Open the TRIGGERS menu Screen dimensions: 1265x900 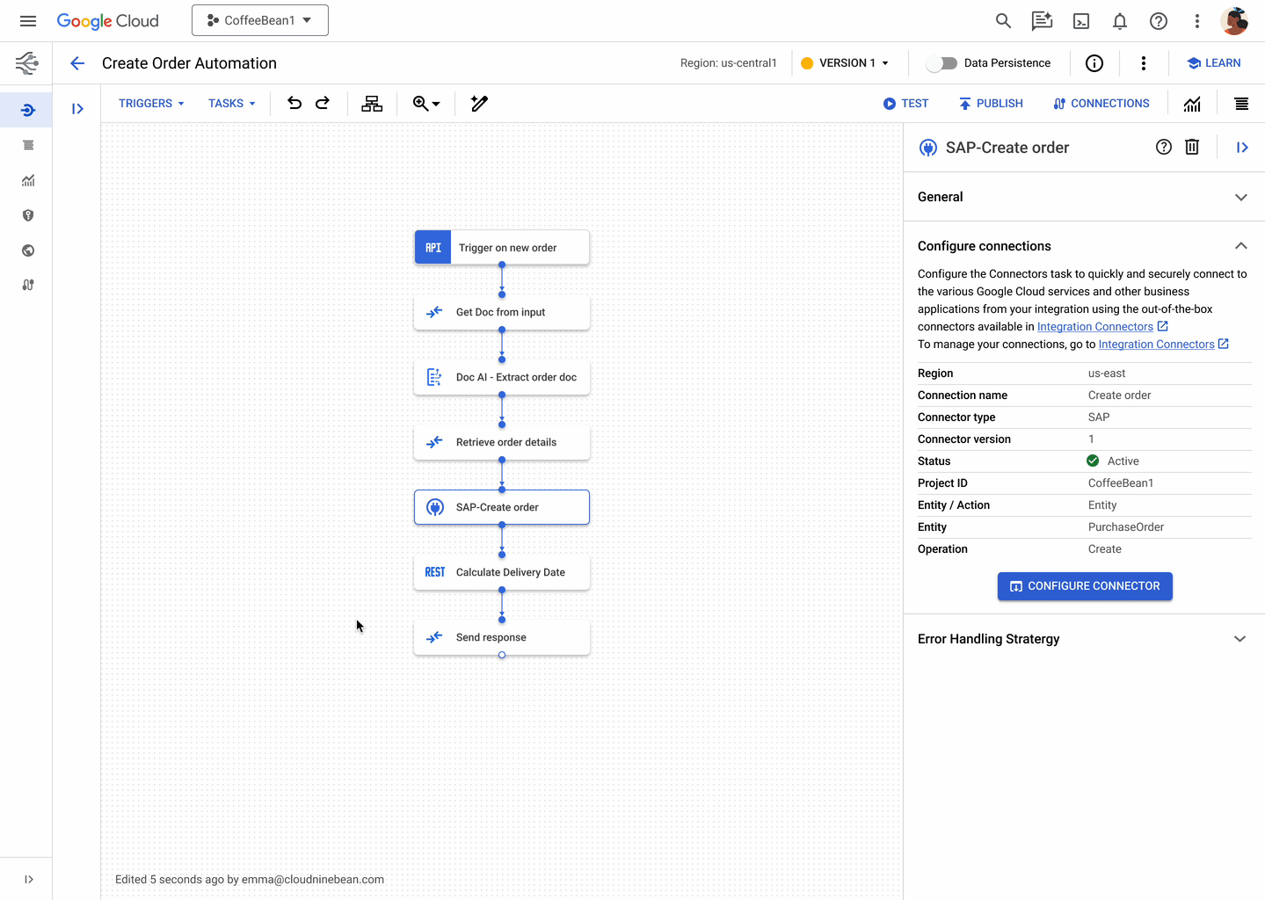(x=150, y=103)
